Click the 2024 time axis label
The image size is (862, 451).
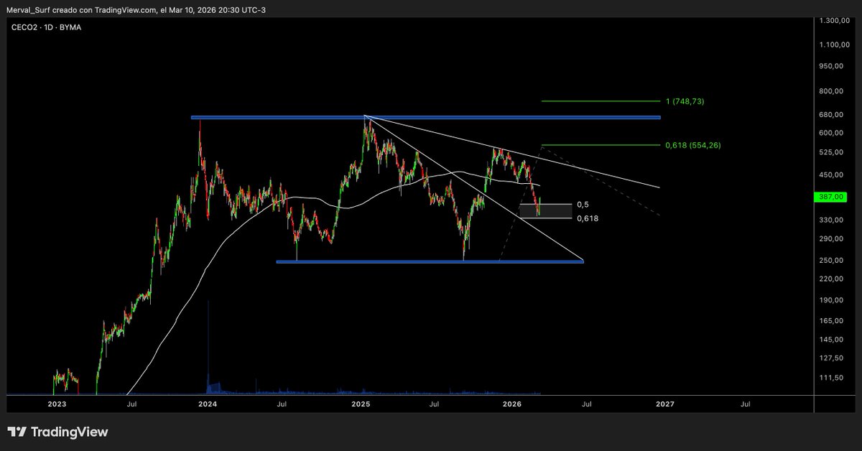pyautogui.click(x=208, y=404)
